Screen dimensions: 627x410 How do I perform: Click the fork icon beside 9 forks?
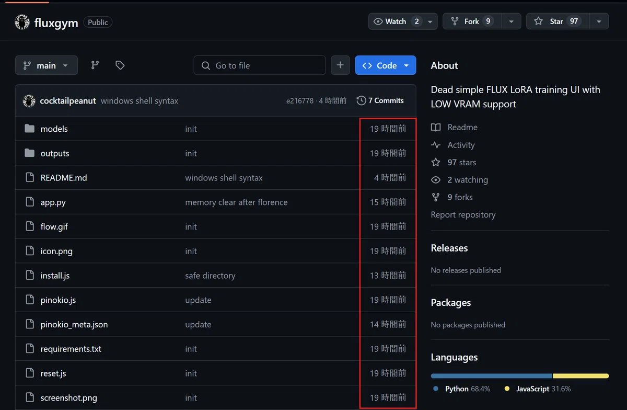pyautogui.click(x=436, y=197)
